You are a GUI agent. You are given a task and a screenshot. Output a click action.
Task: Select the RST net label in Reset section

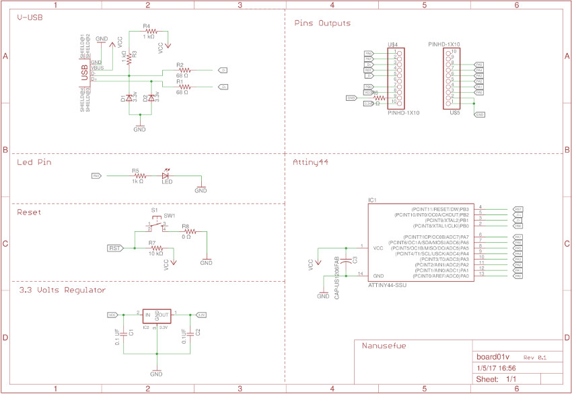tap(114, 248)
